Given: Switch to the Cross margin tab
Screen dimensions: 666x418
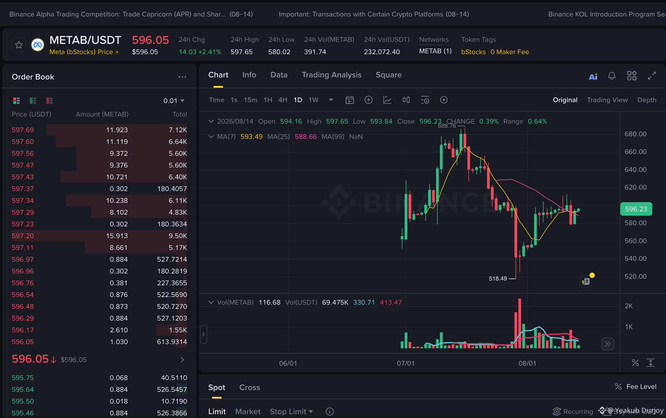Looking at the screenshot, I should pos(249,387).
